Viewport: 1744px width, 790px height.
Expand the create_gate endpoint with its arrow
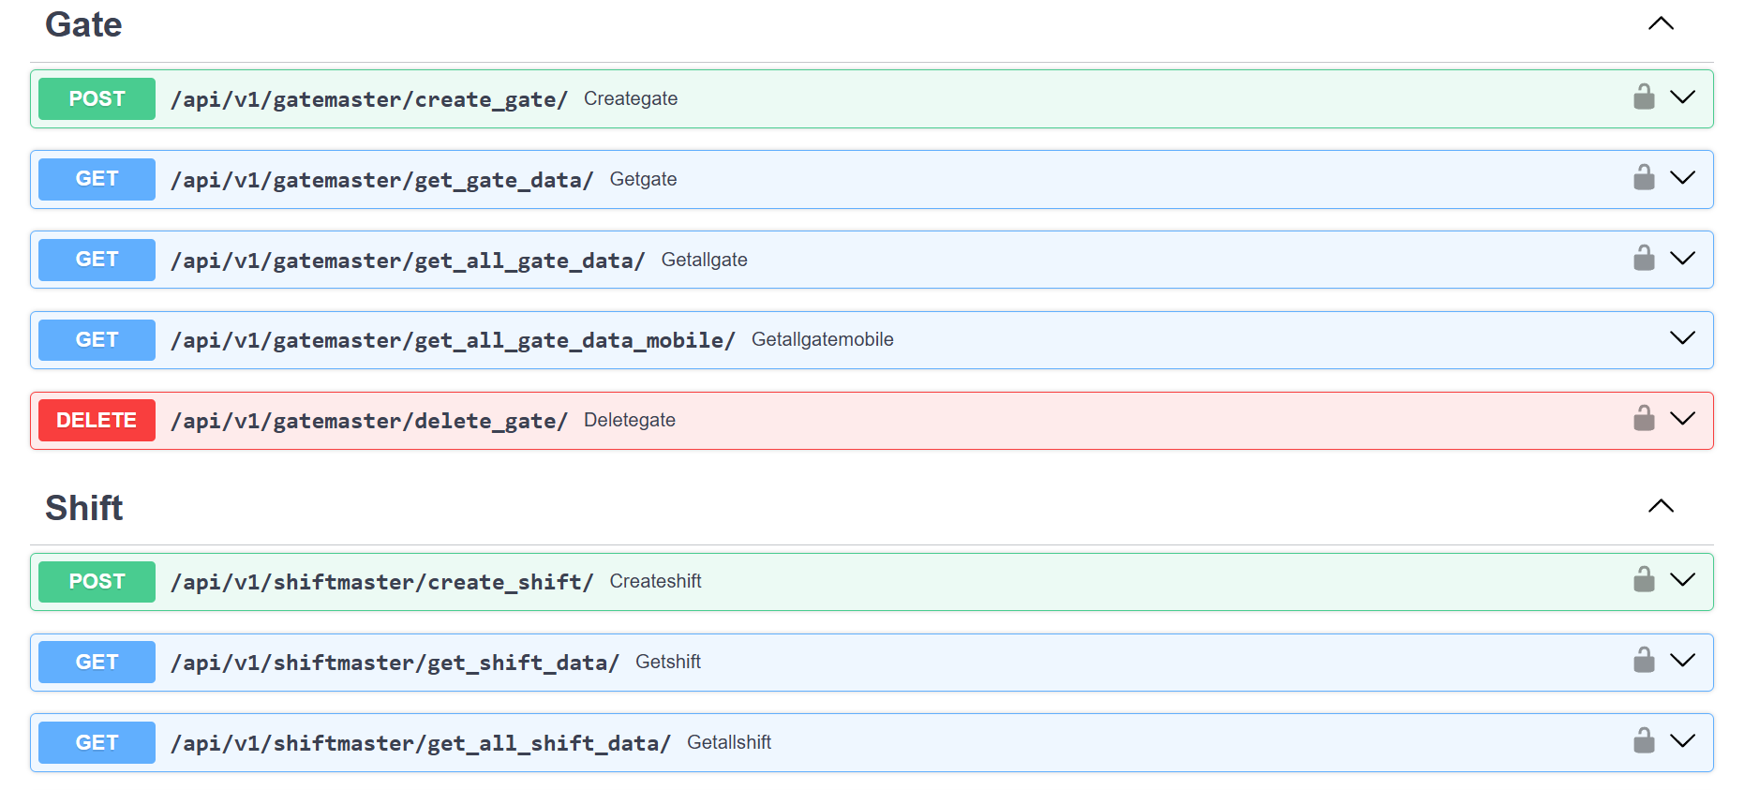[x=1683, y=97]
